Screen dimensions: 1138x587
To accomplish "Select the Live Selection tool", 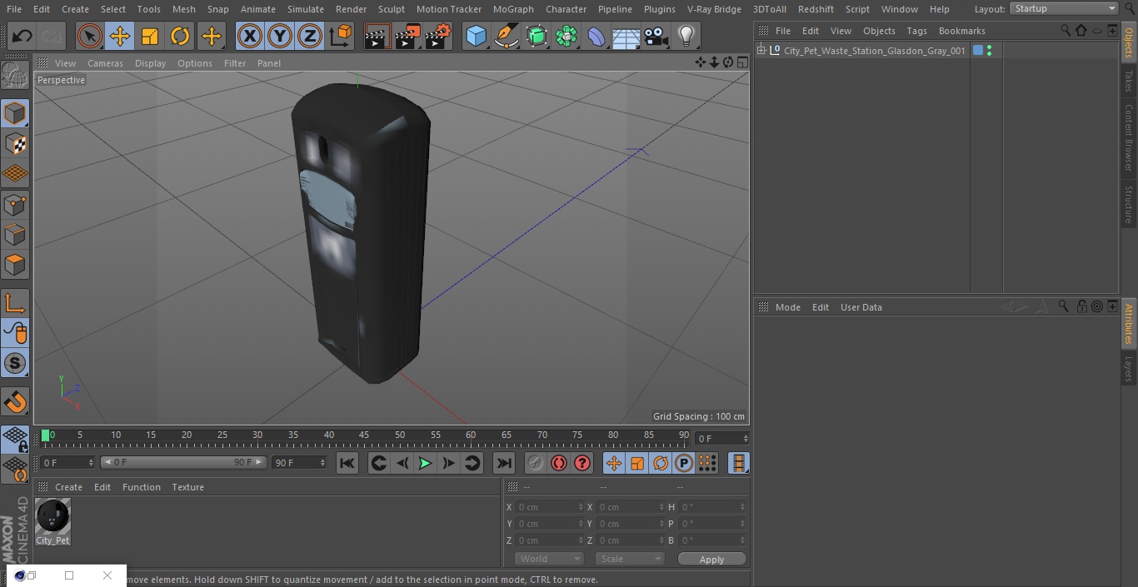I will click(89, 36).
